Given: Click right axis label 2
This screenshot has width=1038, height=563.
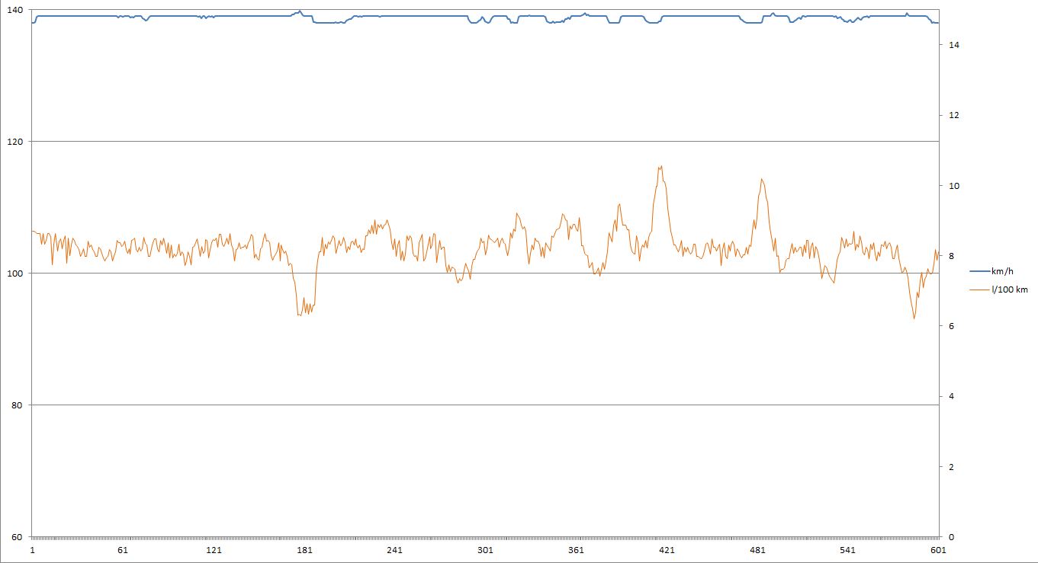Looking at the screenshot, I should (950, 467).
